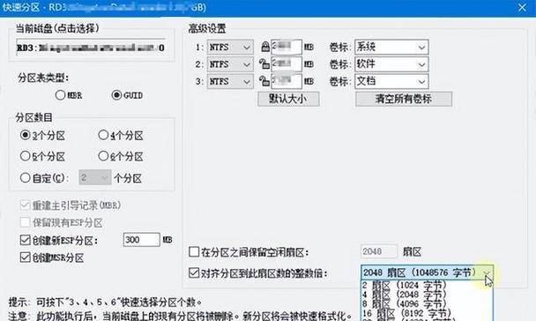Uncheck 创建新ESP分区 checkbox
The height and width of the screenshot is (321, 536).
coord(25,240)
